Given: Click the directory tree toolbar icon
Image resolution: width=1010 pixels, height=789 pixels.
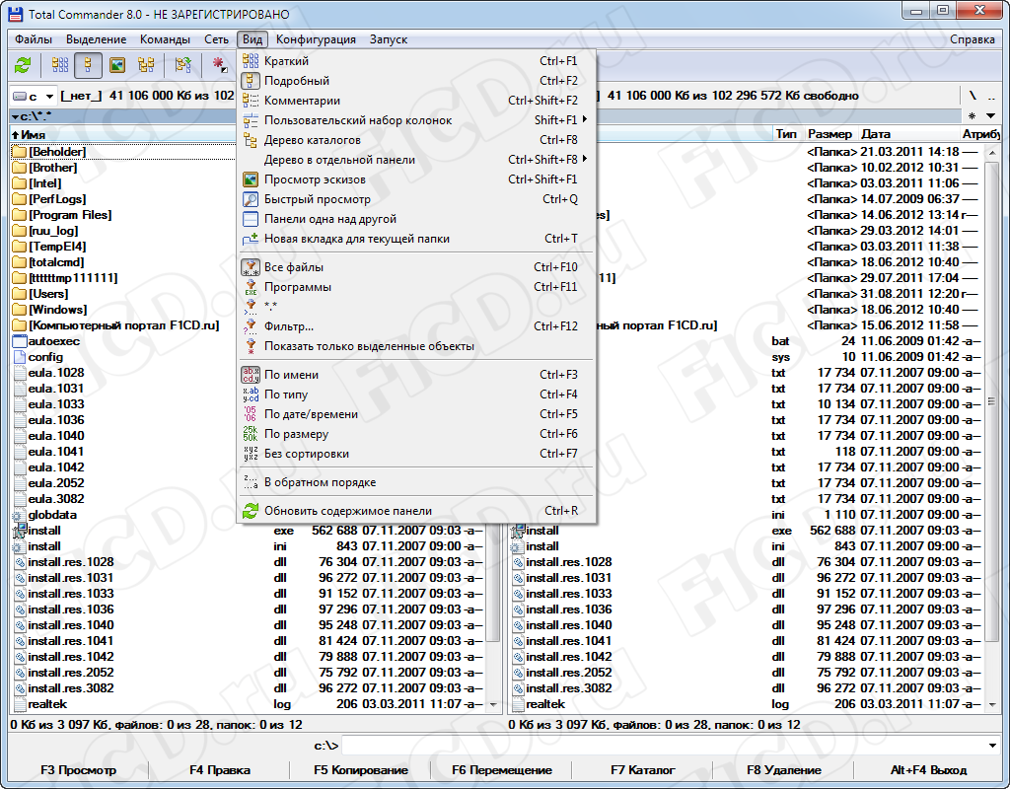Looking at the screenshot, I should point(146,65).
